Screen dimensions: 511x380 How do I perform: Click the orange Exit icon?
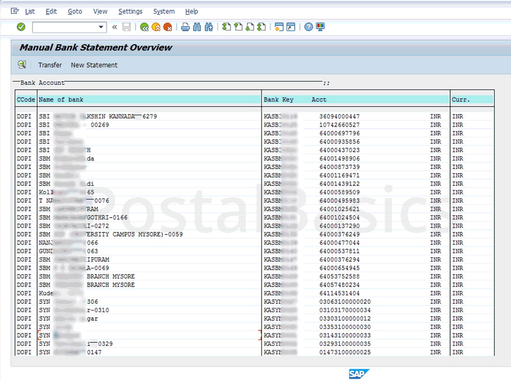(x=156, y=27)
